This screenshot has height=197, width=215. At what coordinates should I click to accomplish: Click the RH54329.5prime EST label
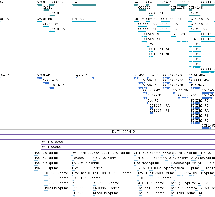tap(106, 183)
